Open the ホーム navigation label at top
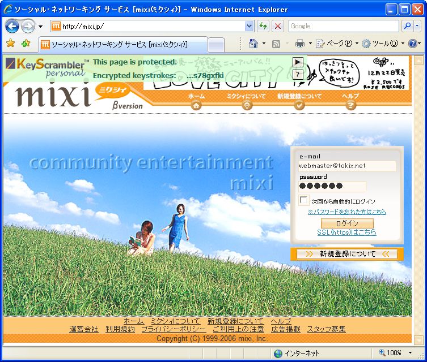Viewport: 427px width, 362px height. (196, 96)
